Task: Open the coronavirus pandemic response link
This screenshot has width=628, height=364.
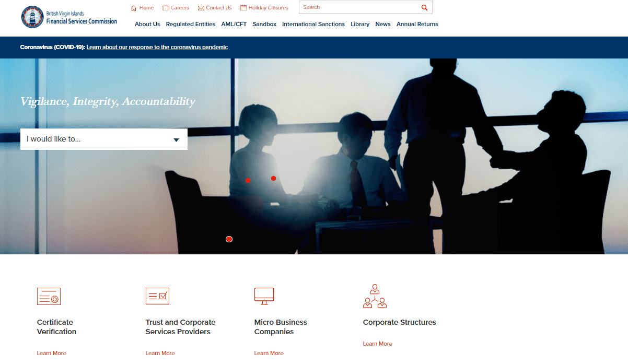Action: point(157,47)
